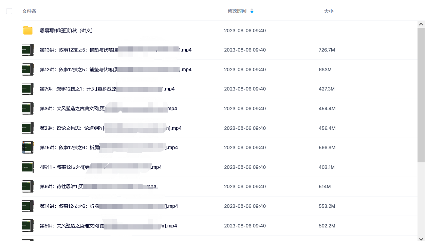
Task: Click the 第15讲 折腾 video file icon
Action: (x=28, y=147)
